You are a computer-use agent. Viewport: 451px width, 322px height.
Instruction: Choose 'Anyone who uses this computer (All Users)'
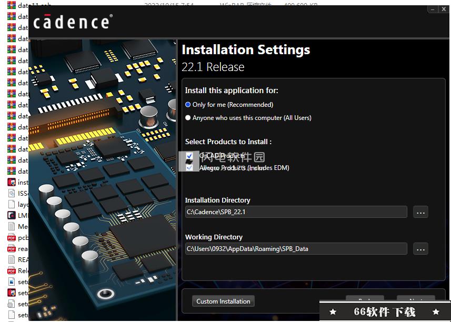tap(188, 117)
